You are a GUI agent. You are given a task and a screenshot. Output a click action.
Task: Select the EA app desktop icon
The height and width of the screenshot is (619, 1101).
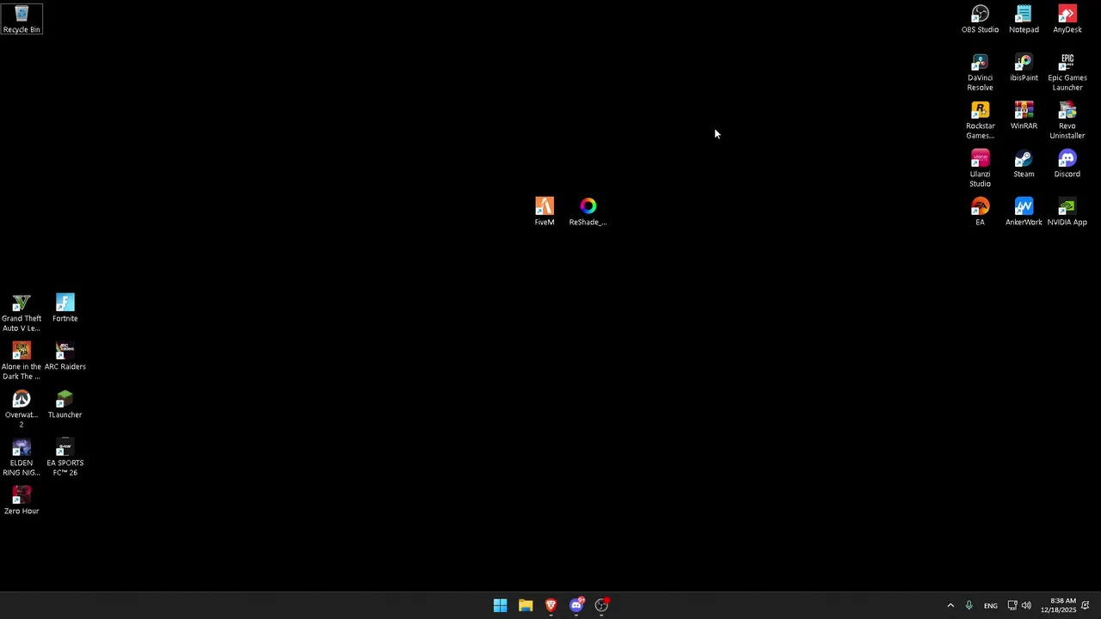click(980, 212)
